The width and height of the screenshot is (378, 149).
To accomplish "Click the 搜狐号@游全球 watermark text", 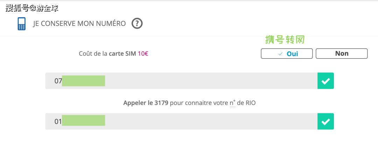I will pyautogui.click(x=32, y=8).
